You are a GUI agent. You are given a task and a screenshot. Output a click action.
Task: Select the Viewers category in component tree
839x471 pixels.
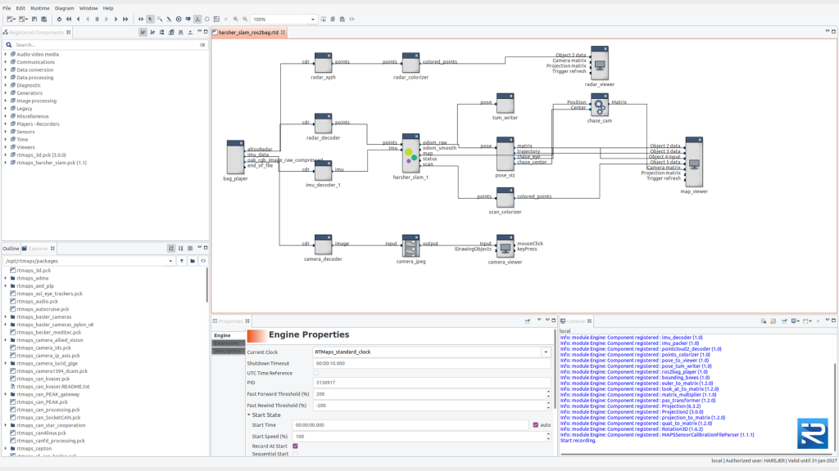pos(25,147)
